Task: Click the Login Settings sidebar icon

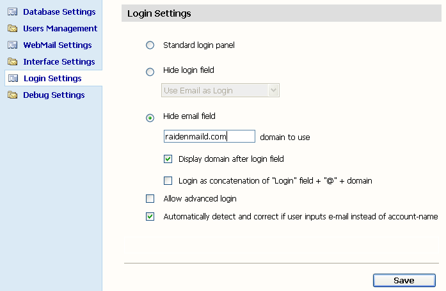Action: pyautogui.click(x=12, y=79)
